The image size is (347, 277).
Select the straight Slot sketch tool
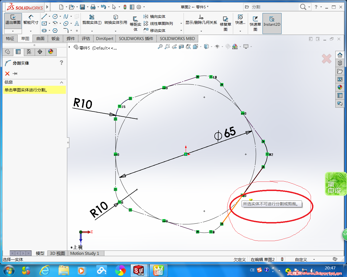(x=44, y=31)
